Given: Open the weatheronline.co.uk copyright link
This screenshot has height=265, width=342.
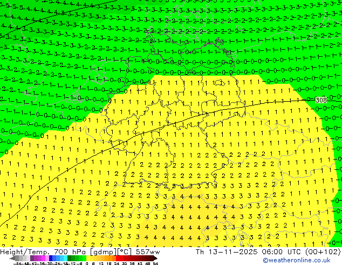Looking at the screenshot, I should tap(297, 260).
